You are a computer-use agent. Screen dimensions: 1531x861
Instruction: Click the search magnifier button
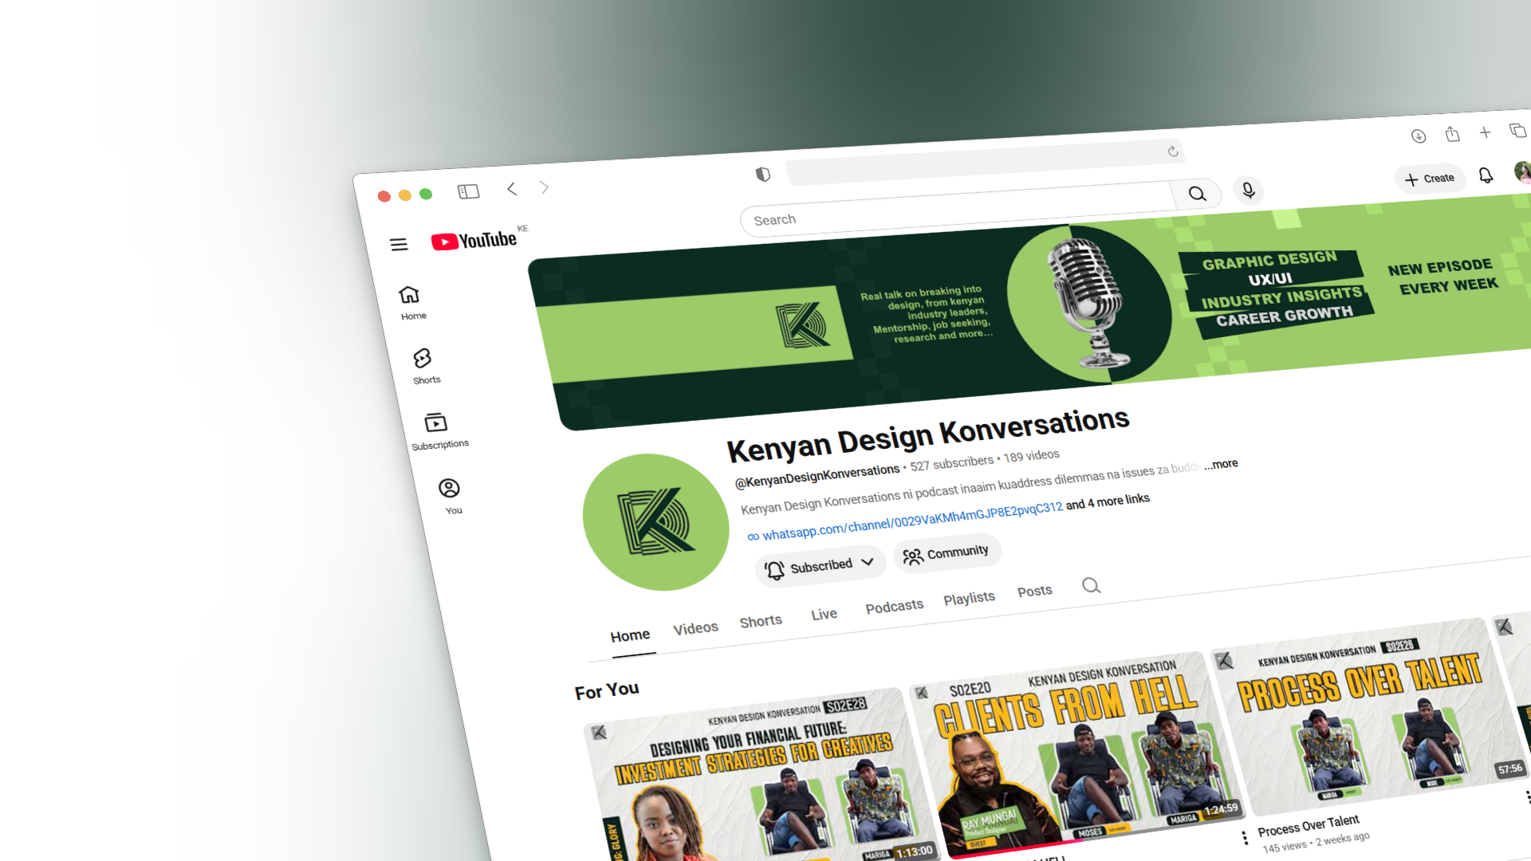[x=1197, y=194]
